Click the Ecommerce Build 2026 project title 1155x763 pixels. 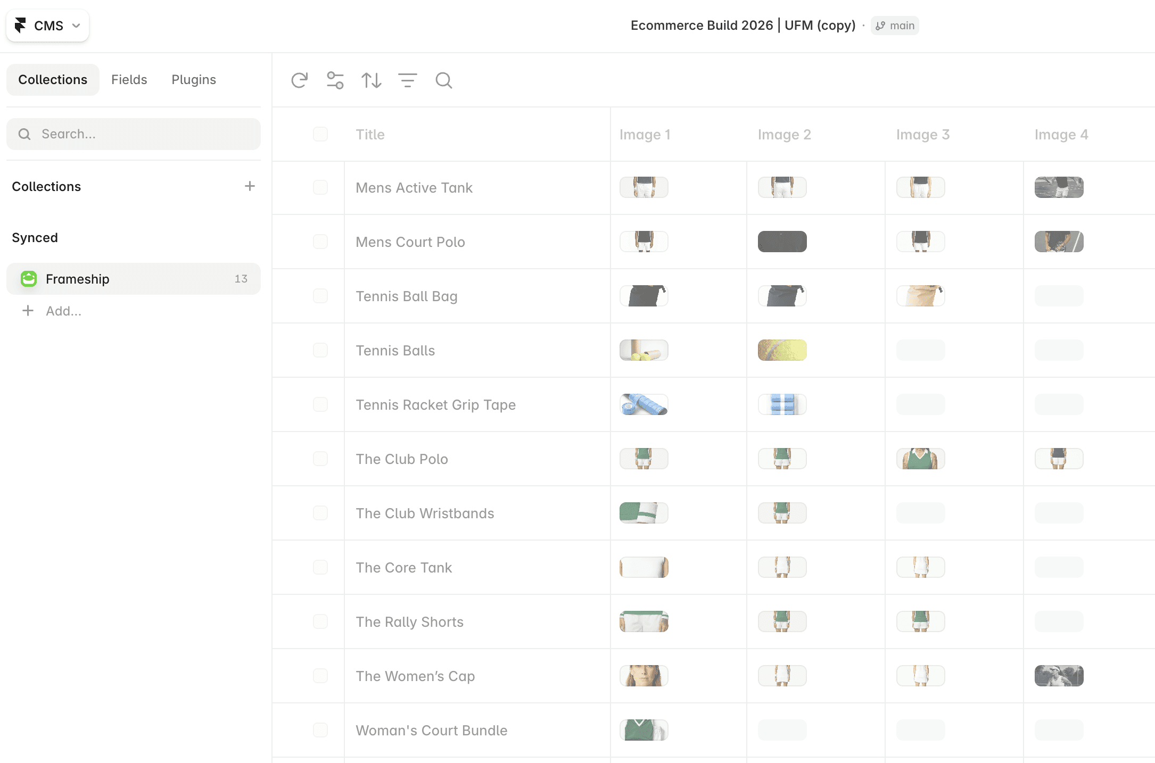coord(743,26)
